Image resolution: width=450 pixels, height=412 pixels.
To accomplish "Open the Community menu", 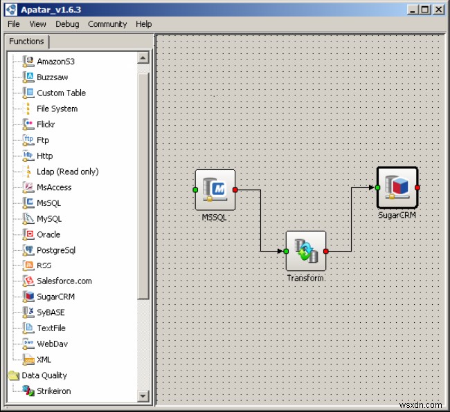I will (x=107, y=24).
